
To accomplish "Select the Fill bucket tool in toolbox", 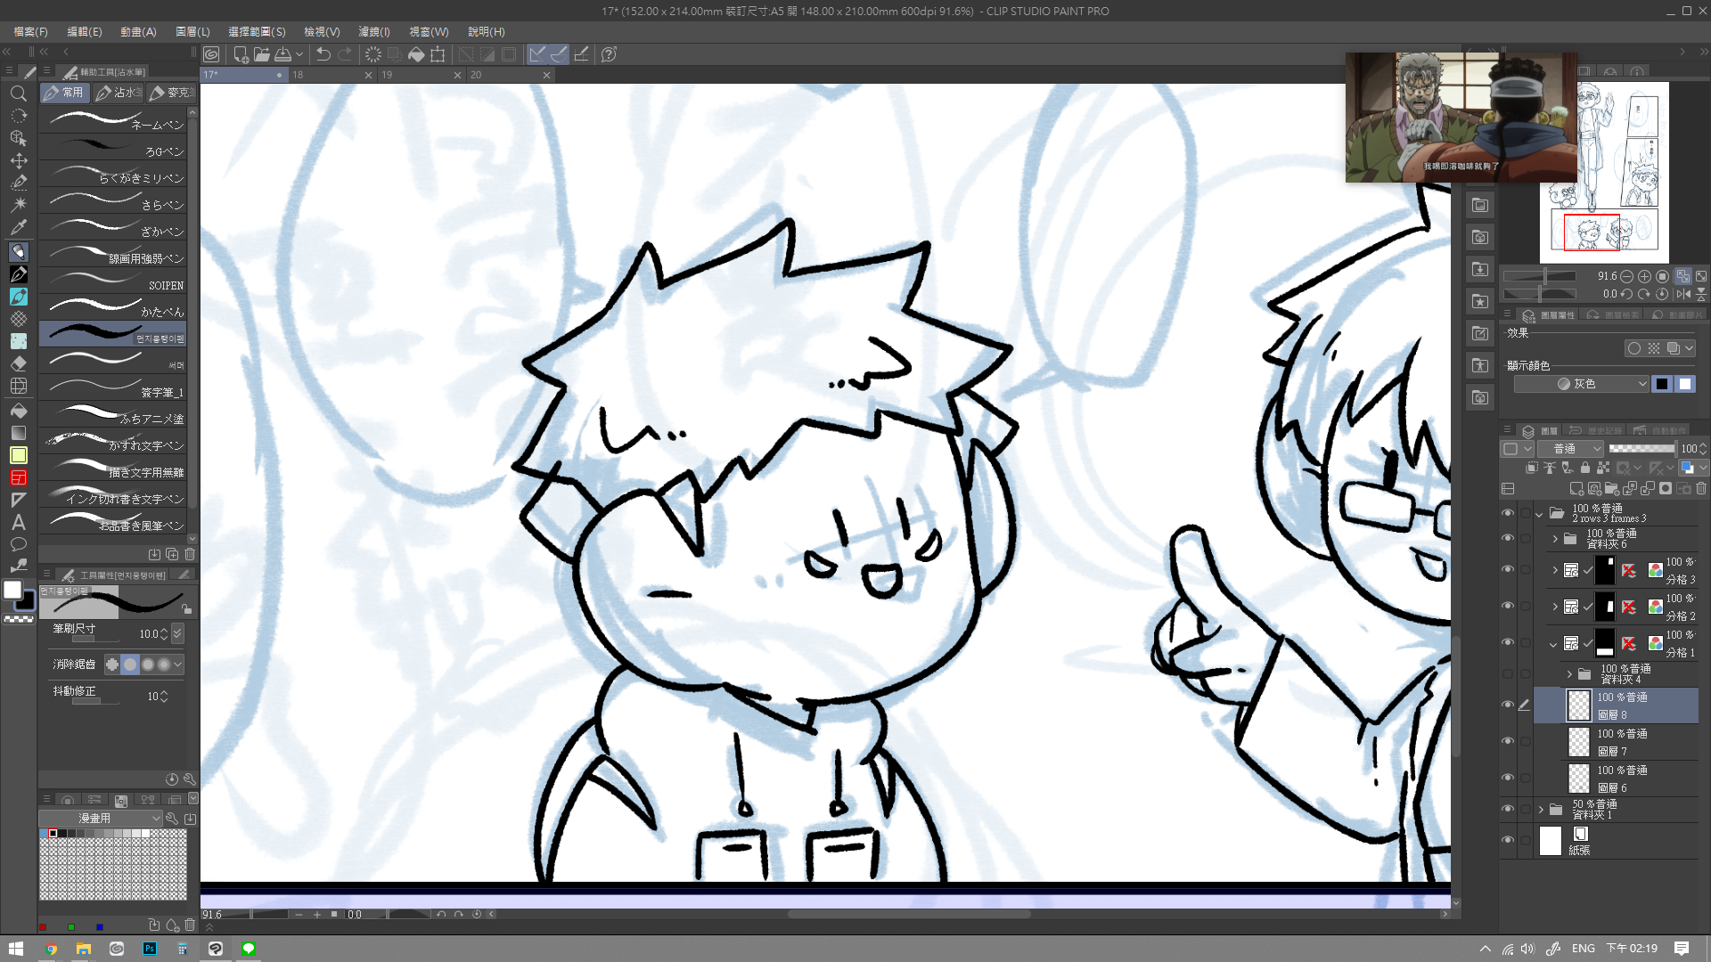I will click(18, 411).
